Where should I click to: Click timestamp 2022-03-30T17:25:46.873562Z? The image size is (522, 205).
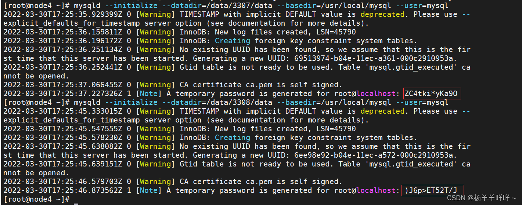(x=63, y=191)
